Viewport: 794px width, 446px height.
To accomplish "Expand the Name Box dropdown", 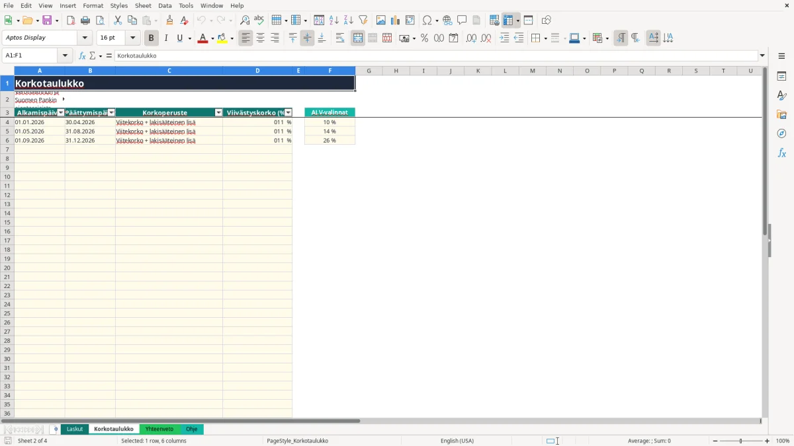I will (x=66, y=56).
